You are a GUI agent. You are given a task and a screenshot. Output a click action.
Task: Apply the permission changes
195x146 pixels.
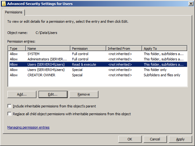(180, 139)
